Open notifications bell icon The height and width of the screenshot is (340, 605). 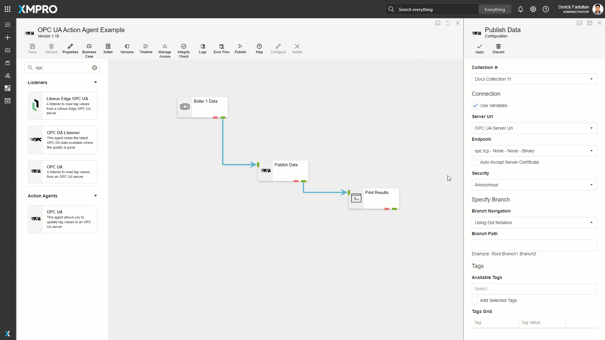click(x=521, y=9)
